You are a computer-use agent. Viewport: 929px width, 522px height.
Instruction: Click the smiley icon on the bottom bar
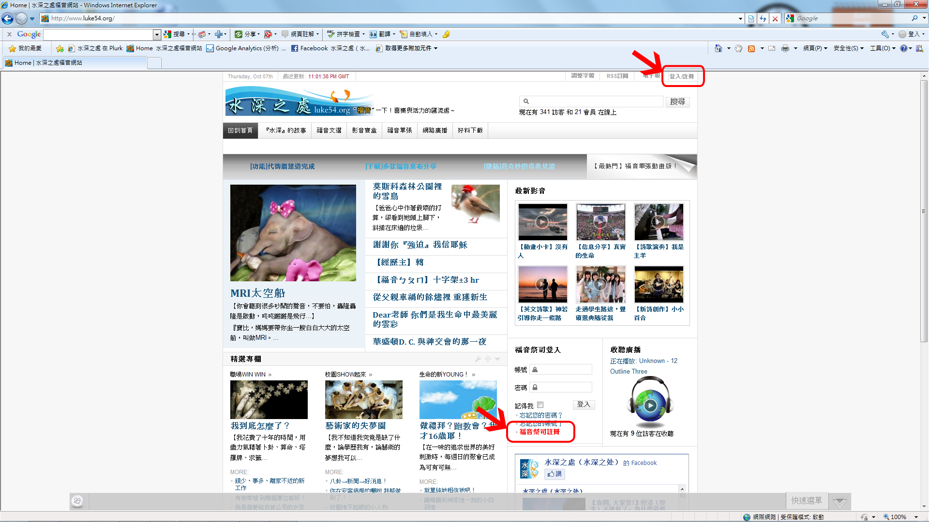(x=77, y=501)
